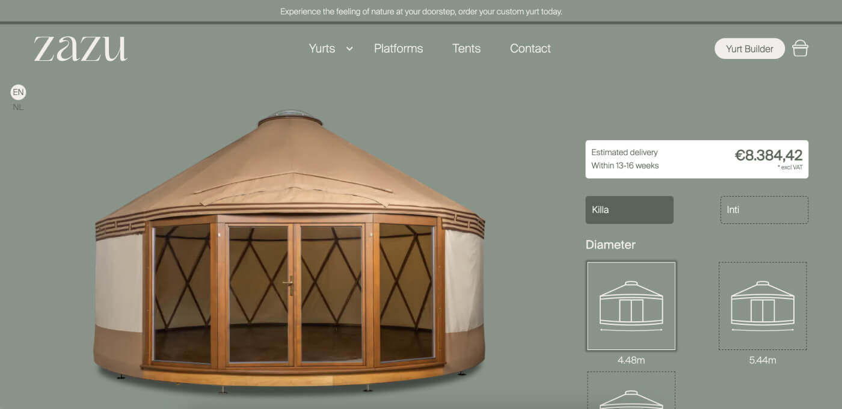Viewport: 842px width, 409px height.
Task: Select the Inti yurt model
Action: [764, 209]
